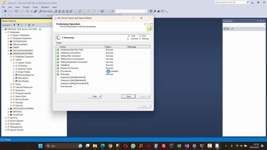This screenshot has height=150, width=267.
Task: Select the KozaPortal database
Action: point(18,115)
